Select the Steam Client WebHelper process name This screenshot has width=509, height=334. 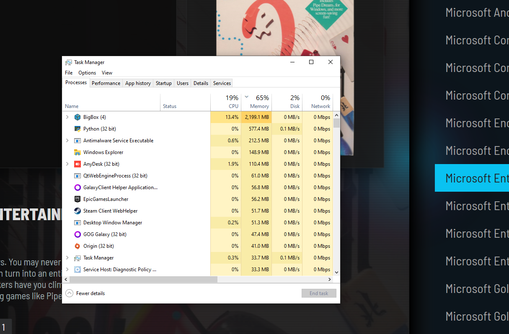coord(111,211)
